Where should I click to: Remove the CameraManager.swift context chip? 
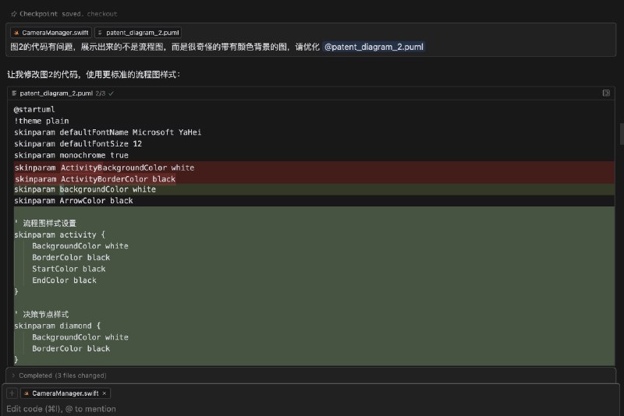[105, 393]
